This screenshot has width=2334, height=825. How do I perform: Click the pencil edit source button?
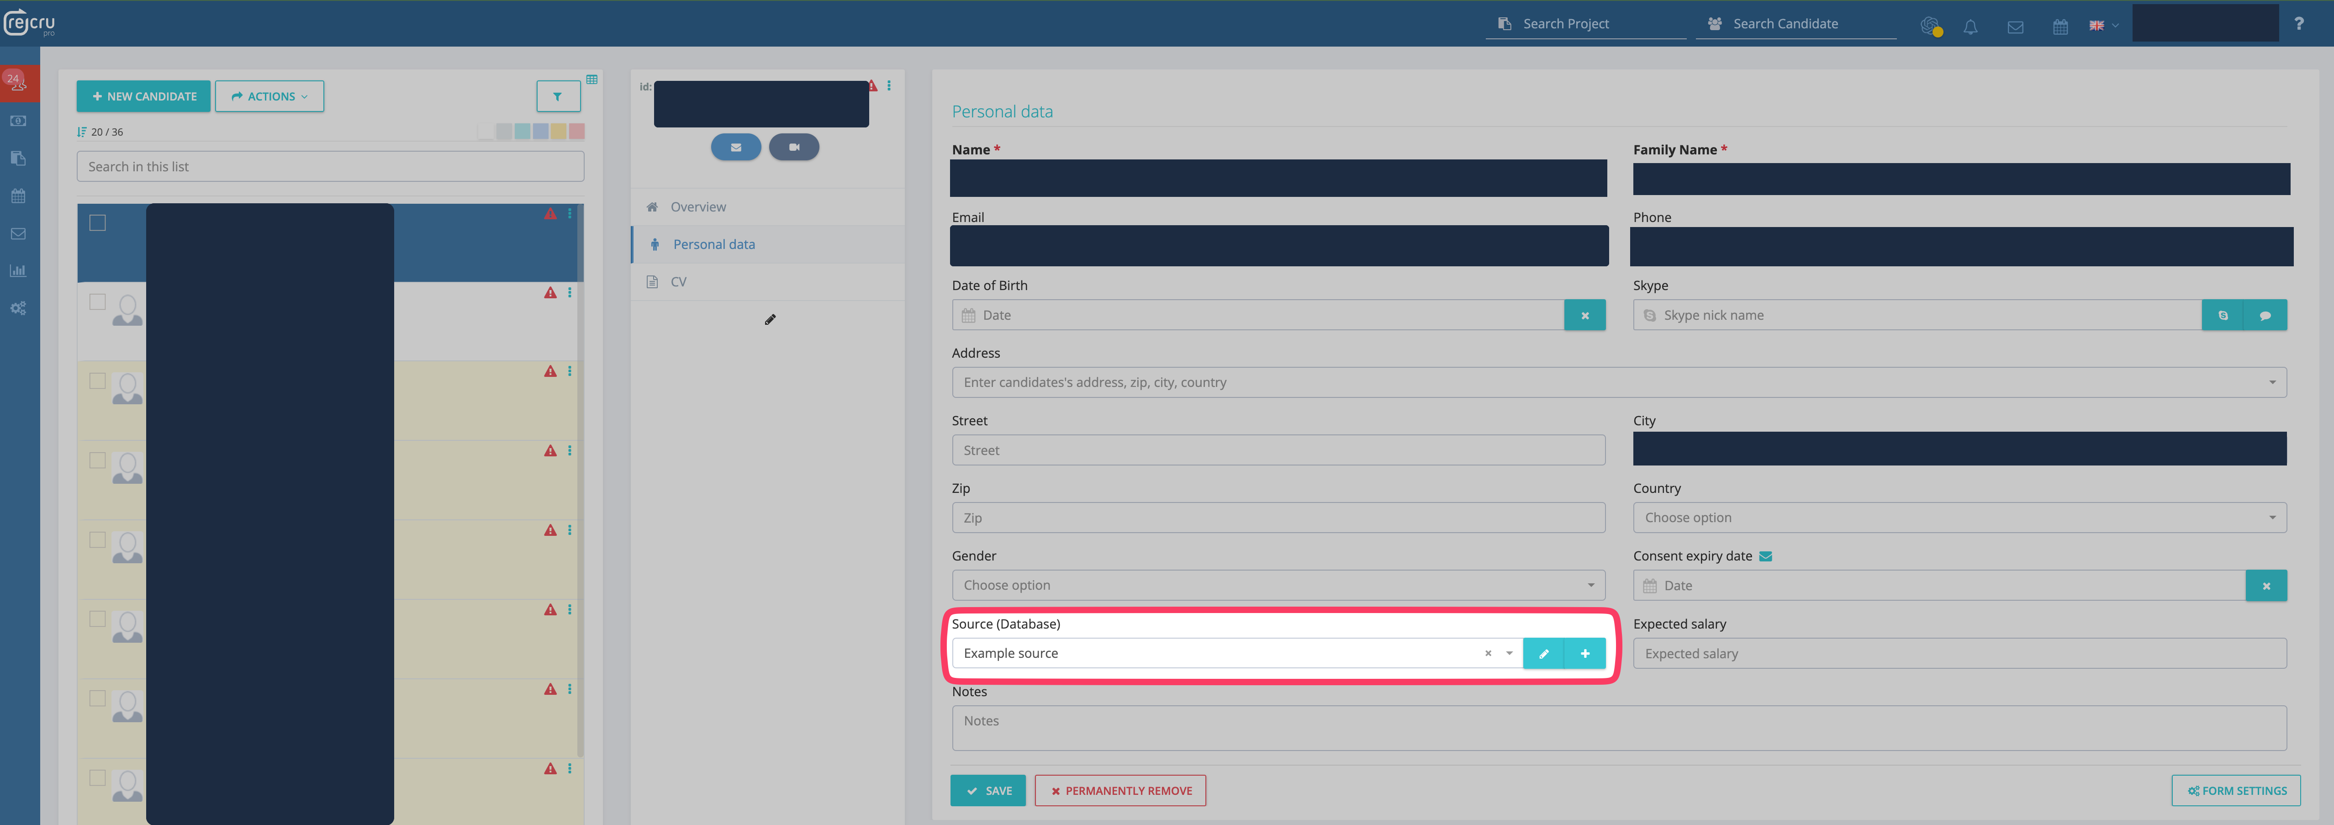click(1543, 653)
